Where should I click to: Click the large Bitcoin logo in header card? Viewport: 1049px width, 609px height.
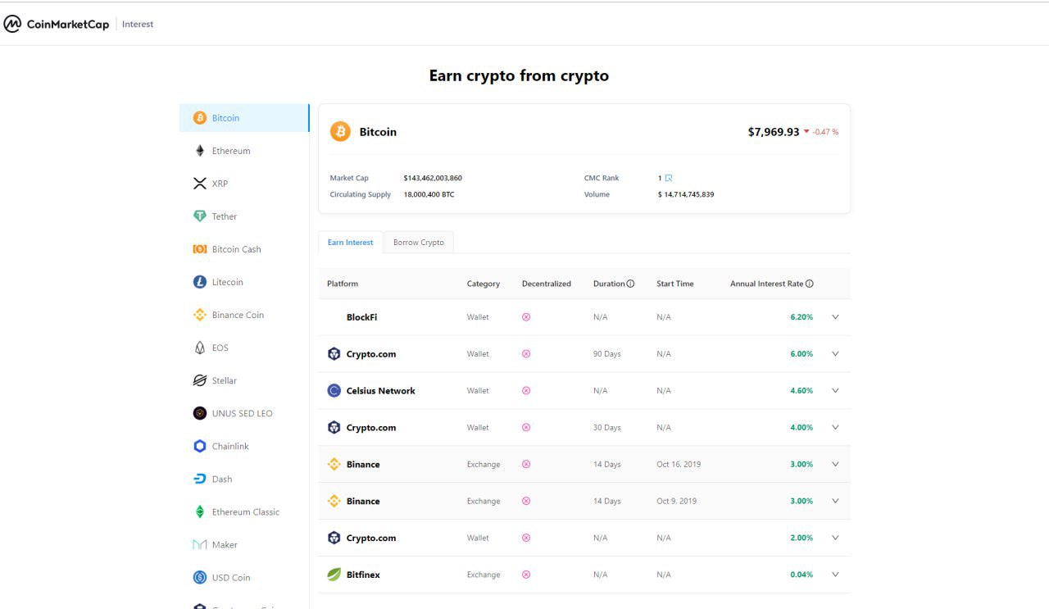tap(340, 131)
